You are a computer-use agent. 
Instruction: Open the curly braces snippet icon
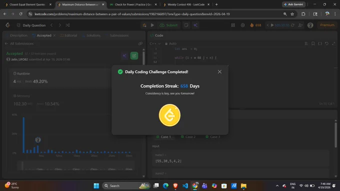(x=320, y=44)
